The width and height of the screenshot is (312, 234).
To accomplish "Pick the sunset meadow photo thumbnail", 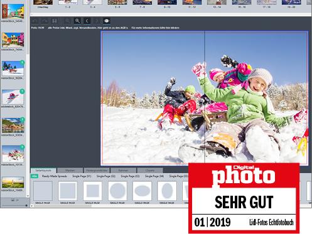I will pyautogui.click(x=13, y=183).
